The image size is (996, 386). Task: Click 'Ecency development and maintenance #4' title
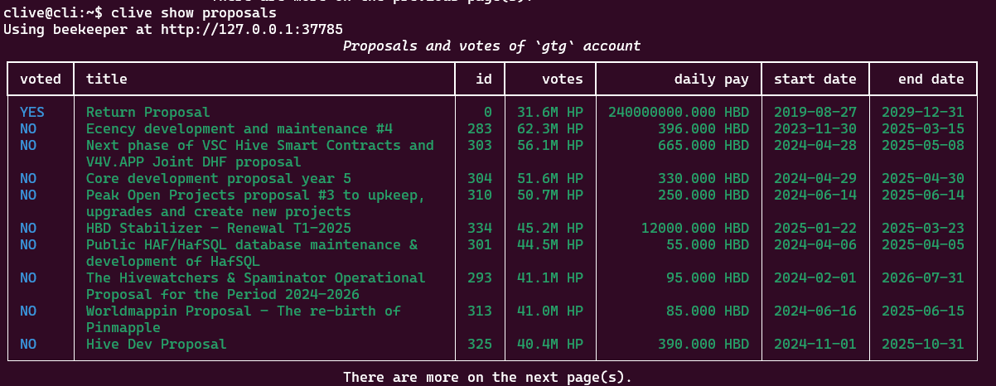pos(239,128)
